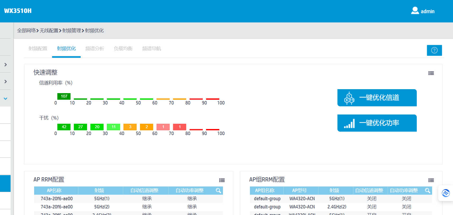The height and width of the screenshot is (215, 453).
Task: Click the light green interference bar showing 11
Action: (113, 127)
